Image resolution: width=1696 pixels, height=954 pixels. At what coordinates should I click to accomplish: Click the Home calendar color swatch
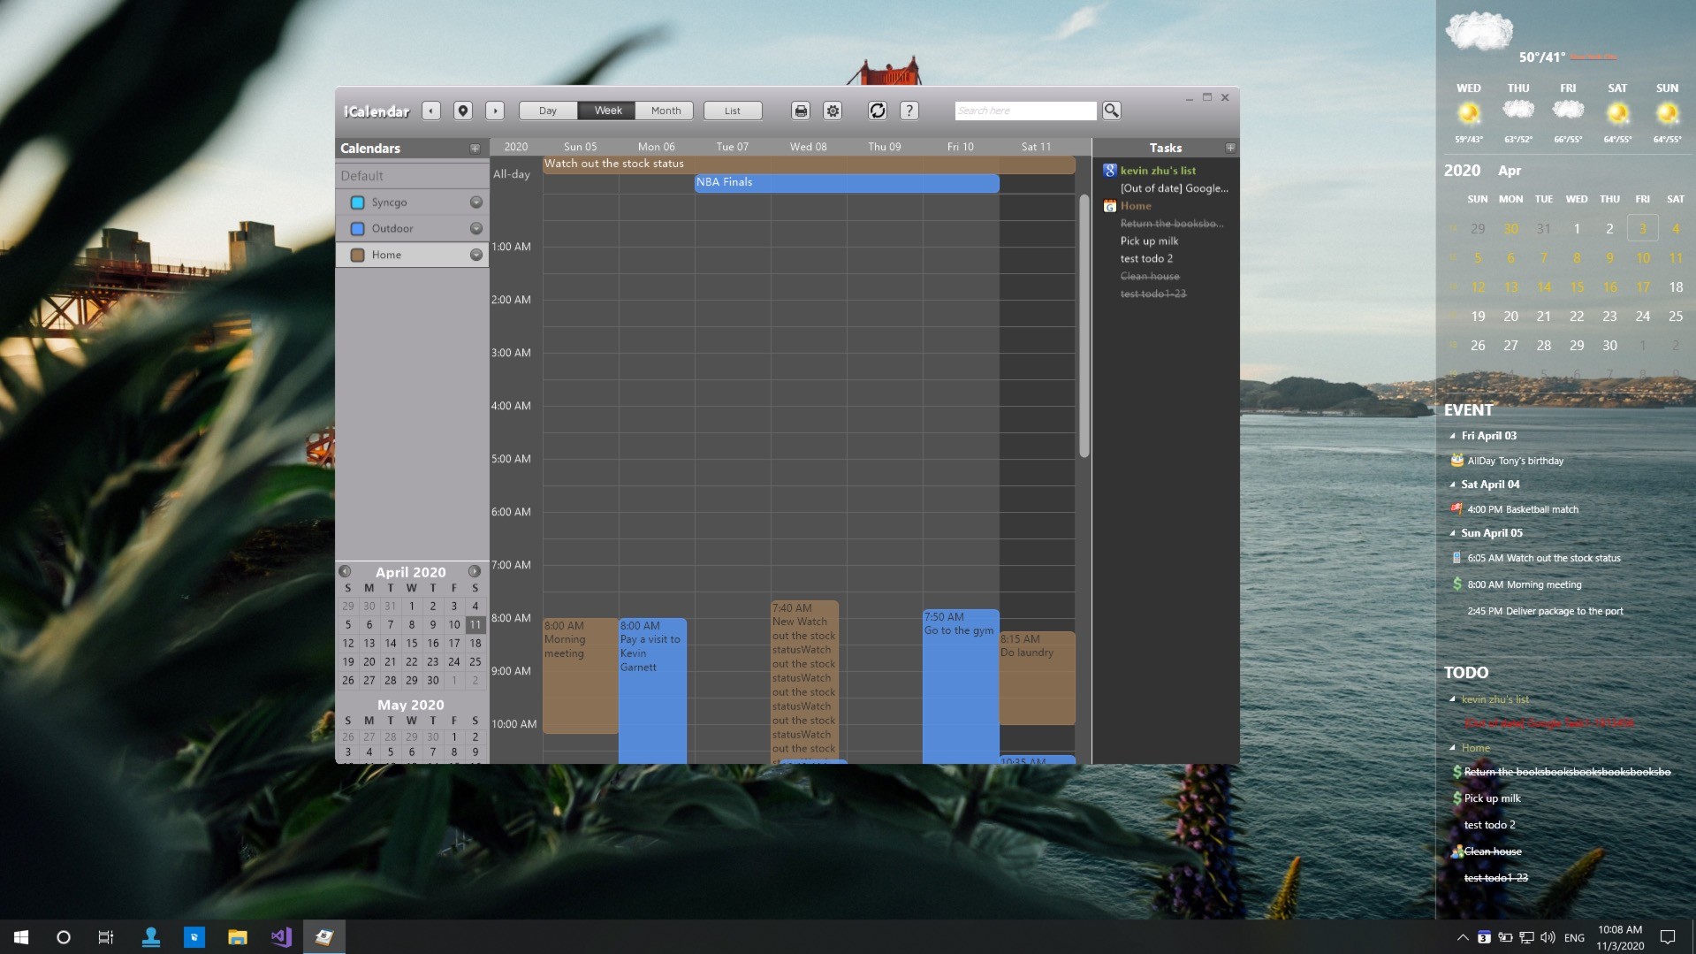tap(357, 254)
